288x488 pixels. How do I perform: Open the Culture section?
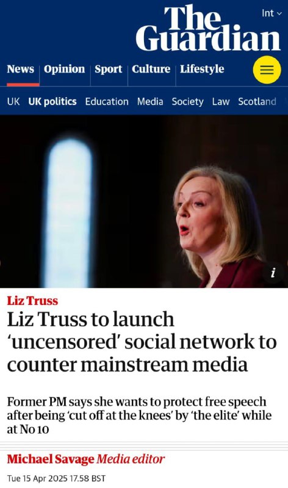point(151,69)
